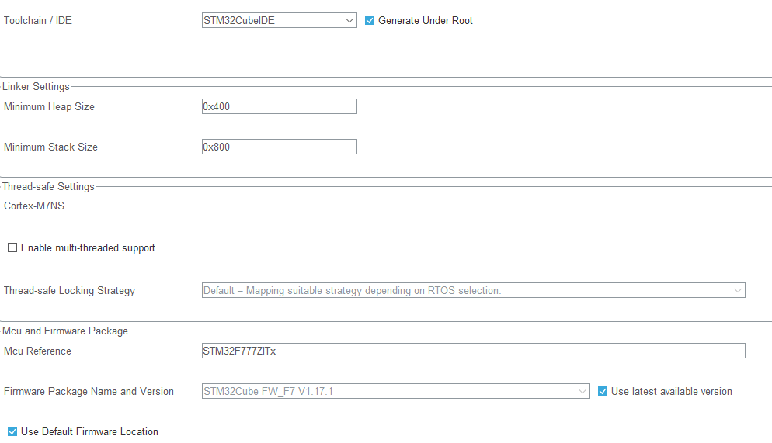Click the Mcu Reference label
This screenshot has width=772, height=443.
click(37, 351)
